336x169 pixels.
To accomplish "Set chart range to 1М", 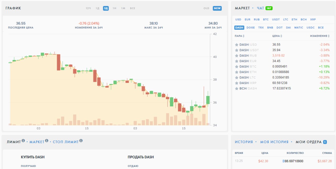I will pos(123,8).
